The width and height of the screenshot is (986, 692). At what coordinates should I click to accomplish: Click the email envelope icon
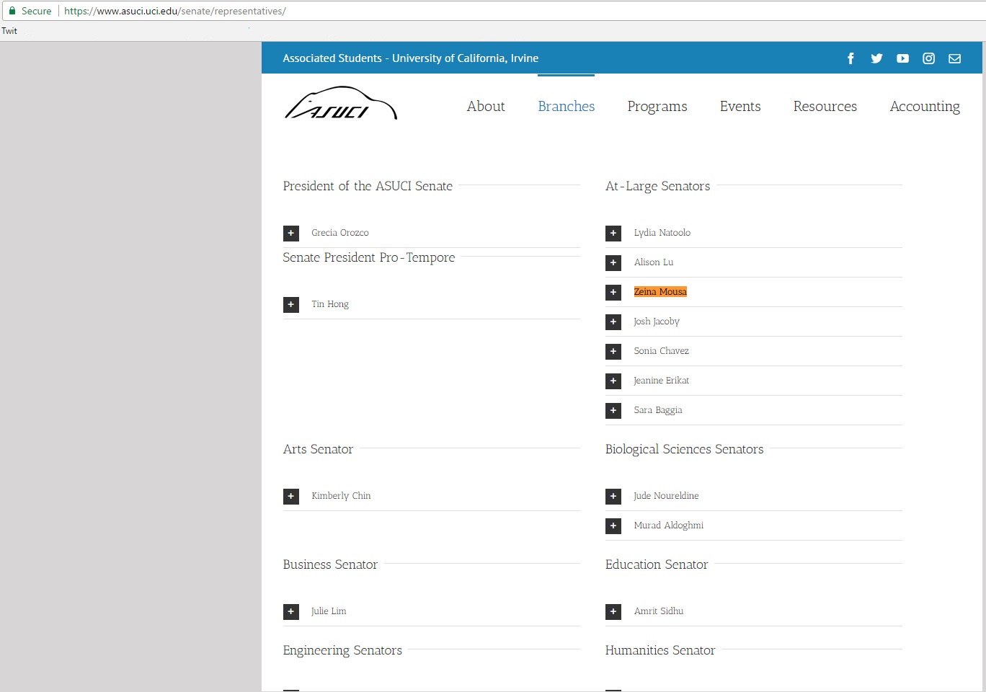954,58
